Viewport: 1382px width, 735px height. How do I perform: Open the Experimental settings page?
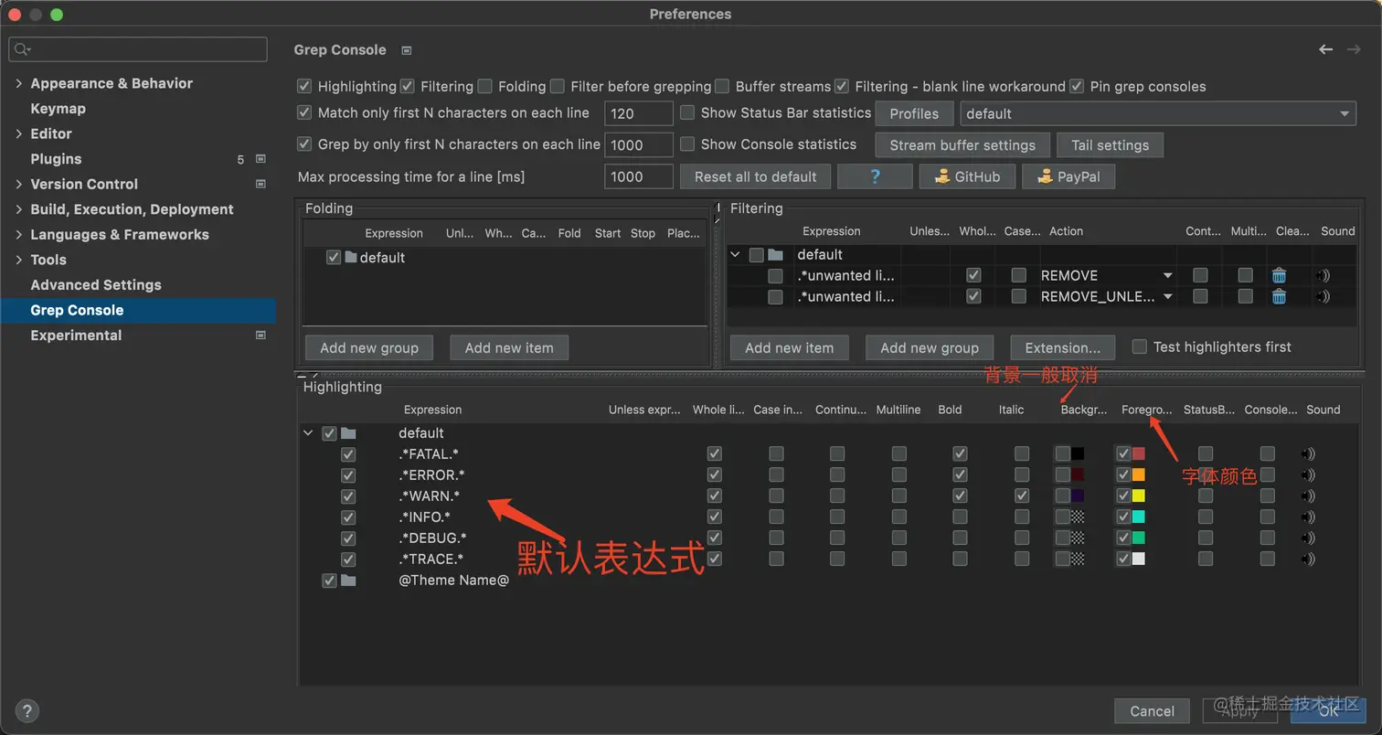pos(76,336)
